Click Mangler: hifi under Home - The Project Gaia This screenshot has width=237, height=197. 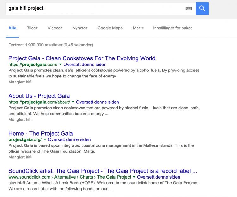[20, 157]
